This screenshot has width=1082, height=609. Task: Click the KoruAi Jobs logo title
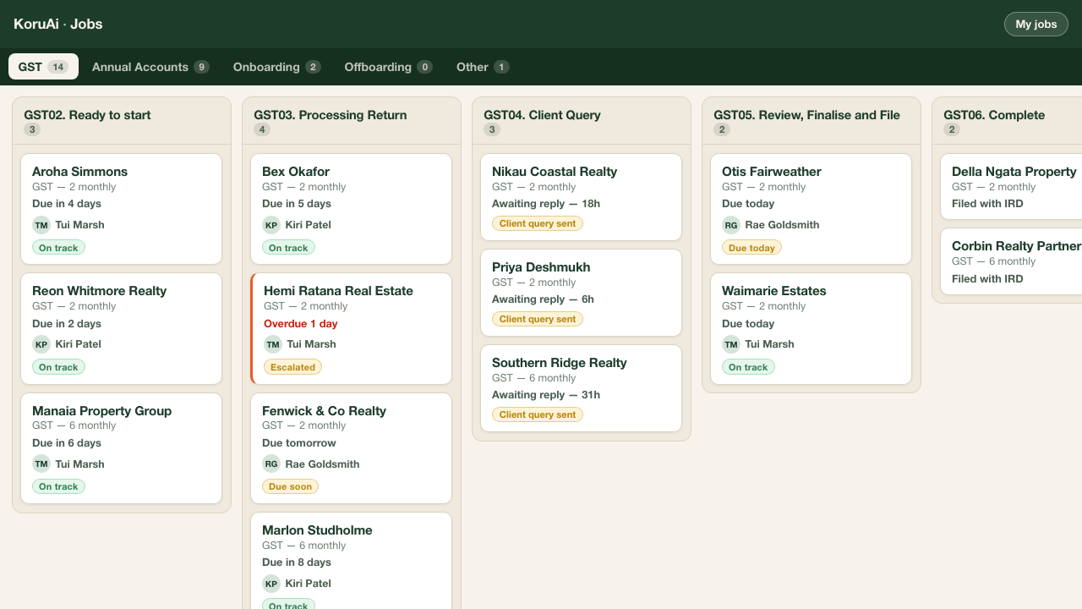click(x=58, y=24)
